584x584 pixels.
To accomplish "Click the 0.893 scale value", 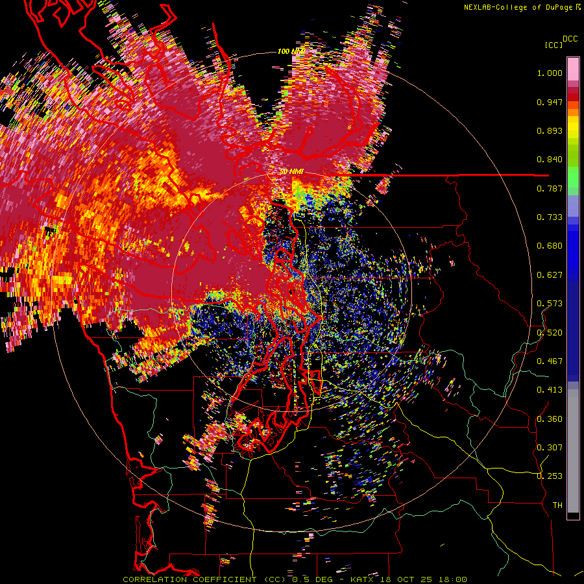I will pos(550,130).
